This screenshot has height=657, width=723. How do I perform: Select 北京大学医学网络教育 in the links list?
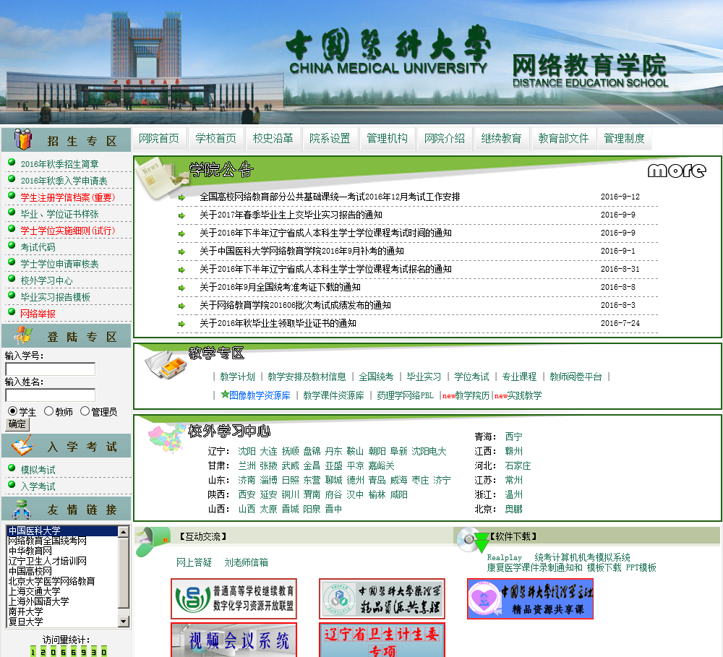(51, 581)
